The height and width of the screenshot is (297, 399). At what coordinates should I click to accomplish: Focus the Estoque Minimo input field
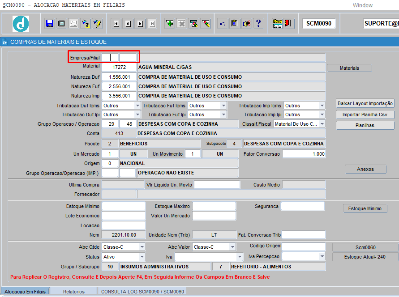coord(124,206)
